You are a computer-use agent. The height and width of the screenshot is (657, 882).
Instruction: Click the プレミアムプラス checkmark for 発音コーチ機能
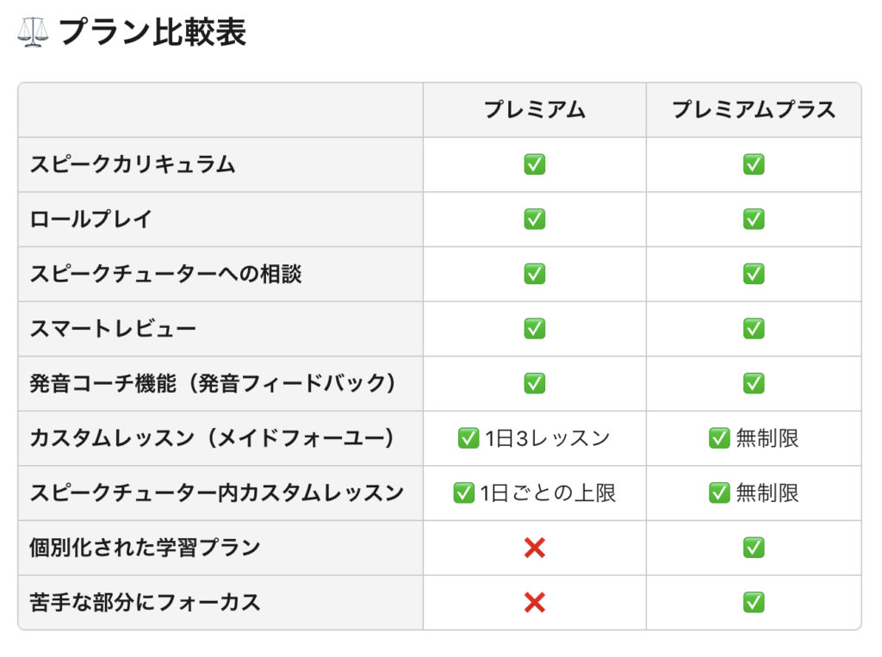click(754, 383)
